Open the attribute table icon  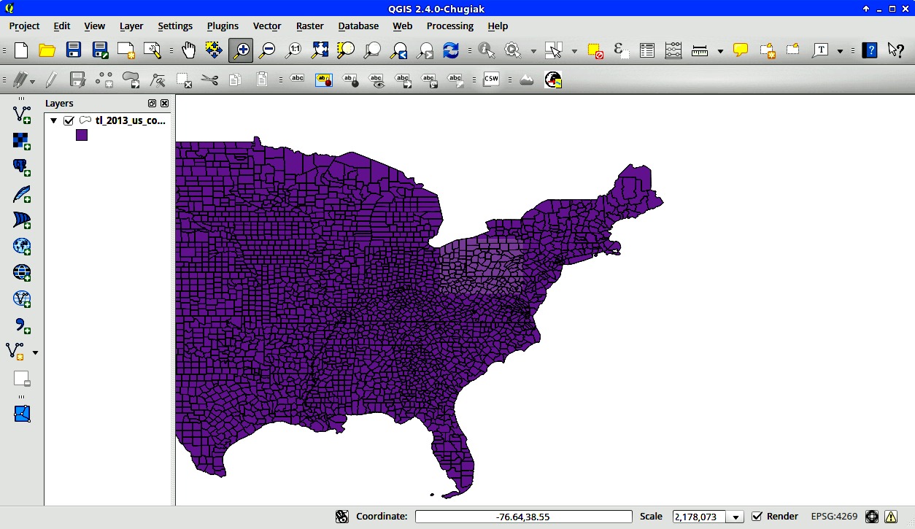(646, 50)
